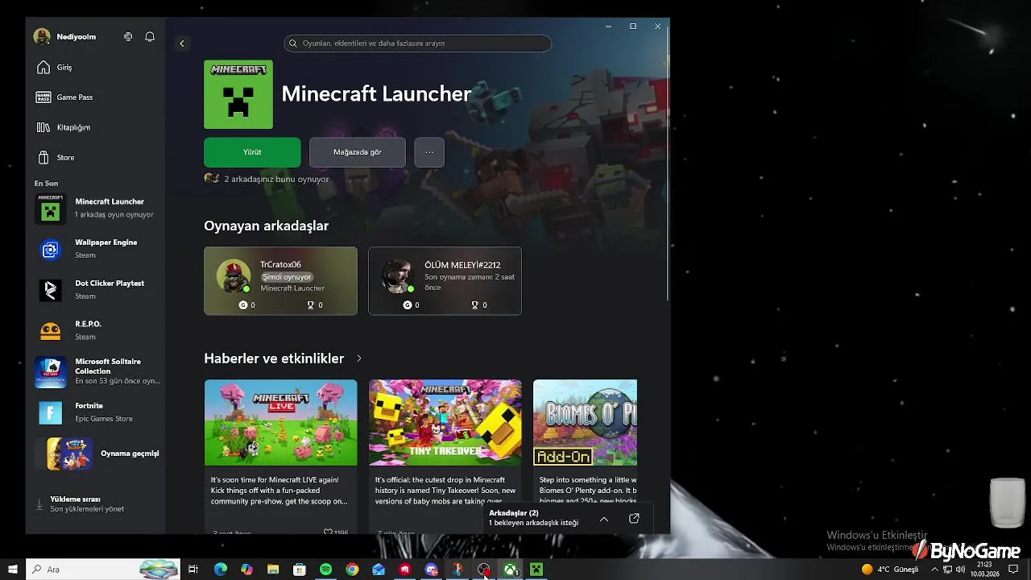Click trophy icon on TrCratox06 card
This screenshot has width=1031, height=580.
[311, 305]
